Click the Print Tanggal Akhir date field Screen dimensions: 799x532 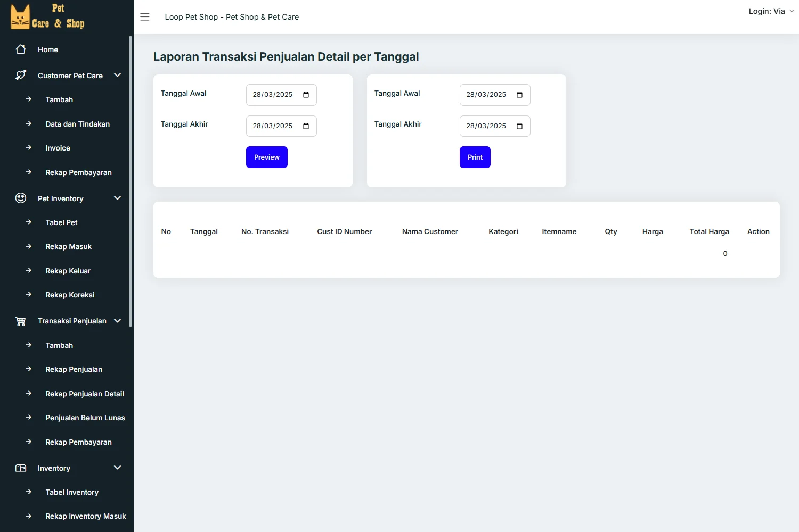[495, 126]
